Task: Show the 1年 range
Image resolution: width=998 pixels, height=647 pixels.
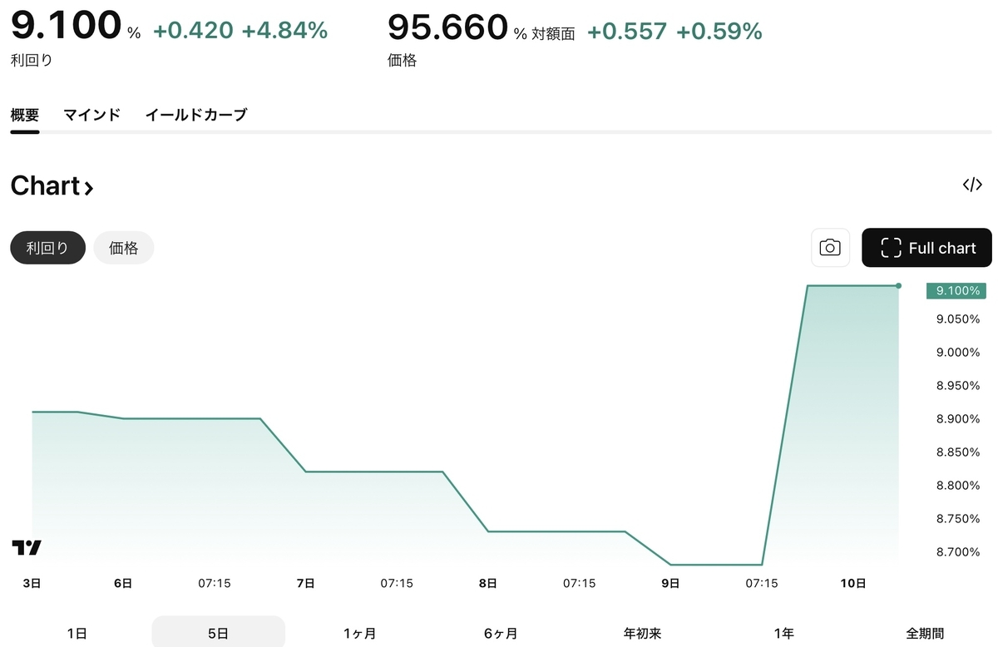Action: [783, 633]
